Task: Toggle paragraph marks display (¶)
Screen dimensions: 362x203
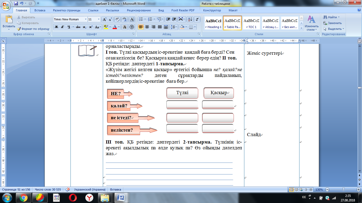Action: click(197, 19)
